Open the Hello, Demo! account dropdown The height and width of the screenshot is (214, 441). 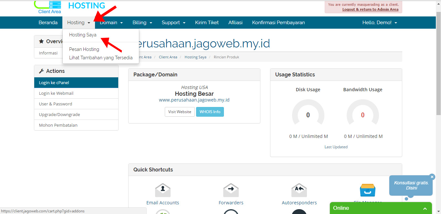click(x=380, y=23)
